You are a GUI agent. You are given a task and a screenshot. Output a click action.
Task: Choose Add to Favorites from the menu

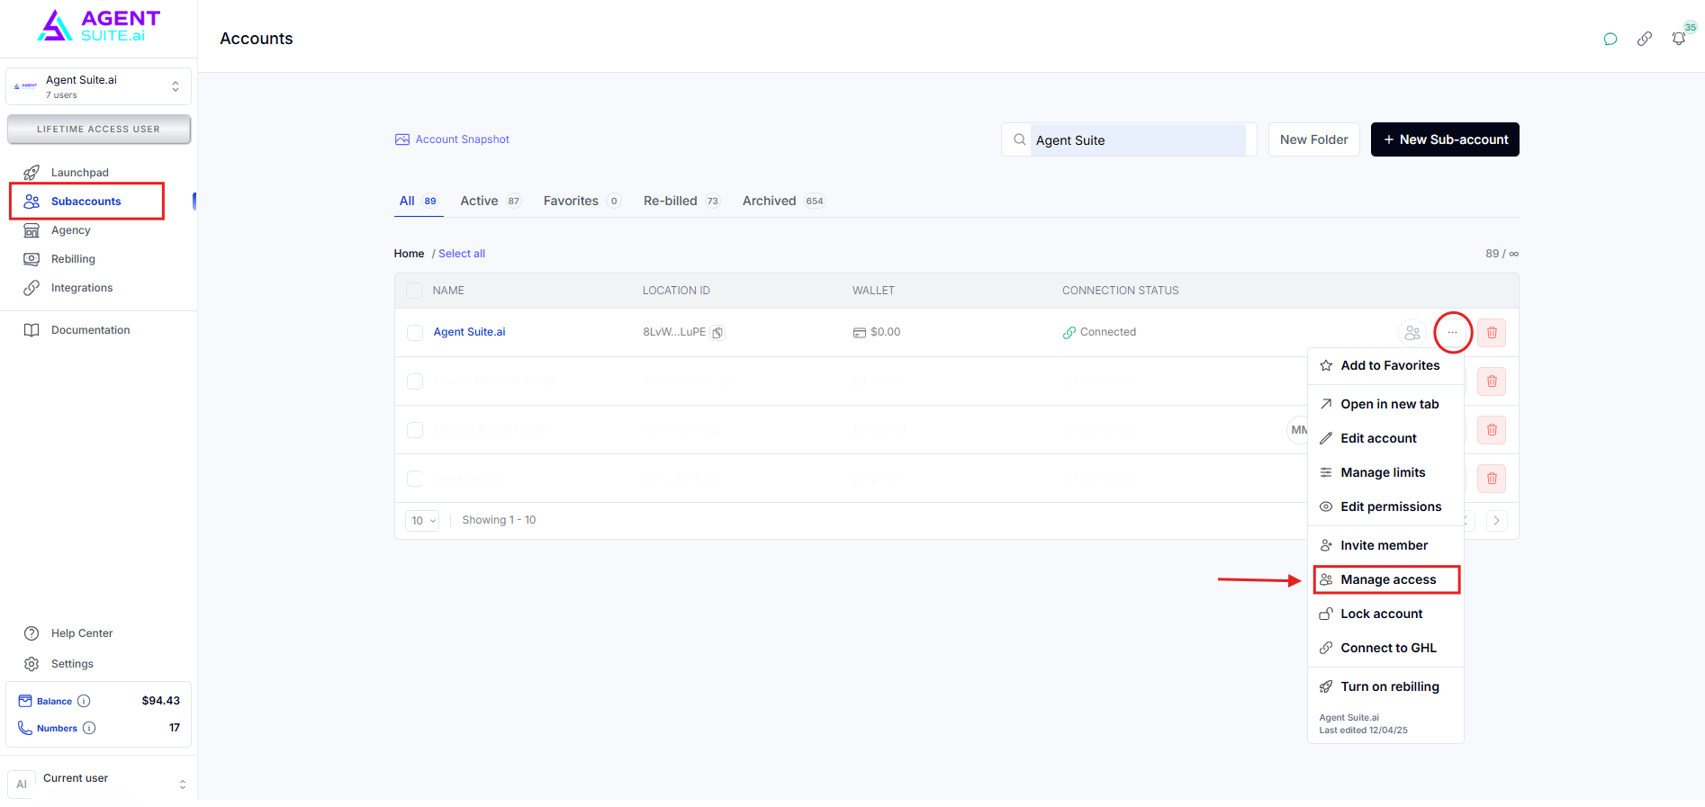1385,365
